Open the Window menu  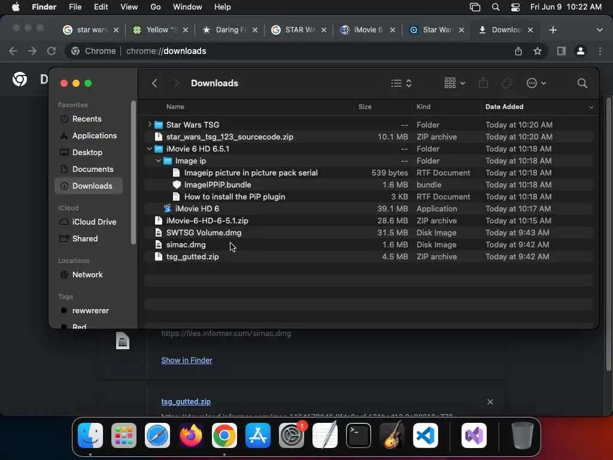click(187, 7)
